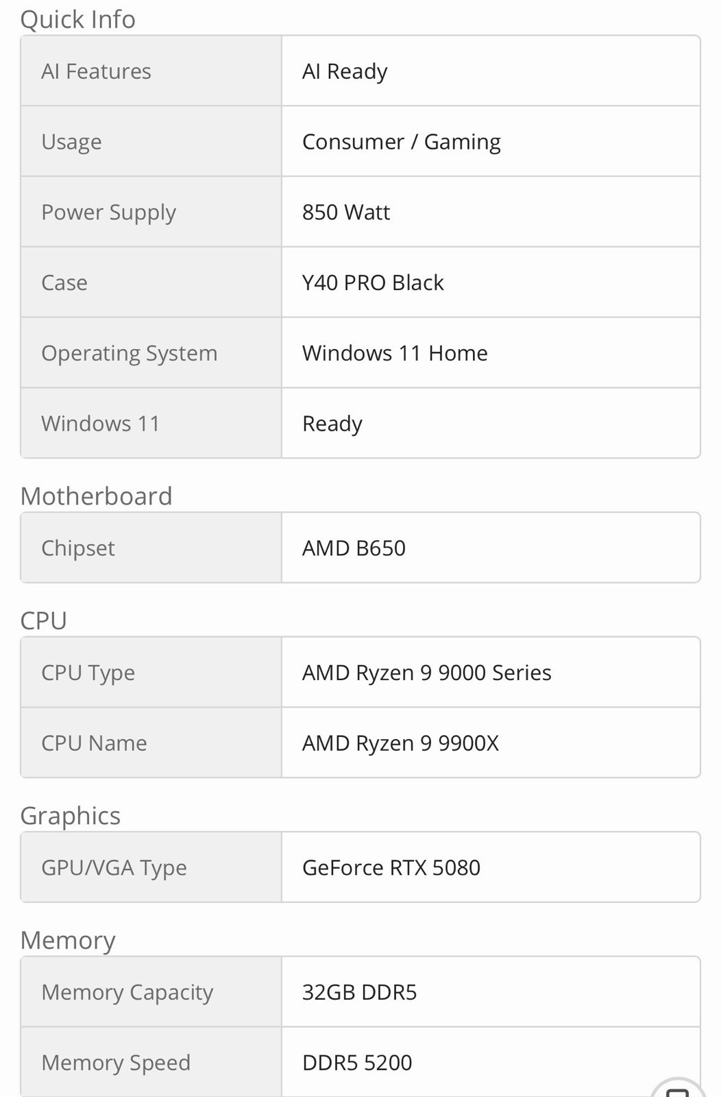Select 'Windows 11 Home' operating system value

tap(395, 353)
